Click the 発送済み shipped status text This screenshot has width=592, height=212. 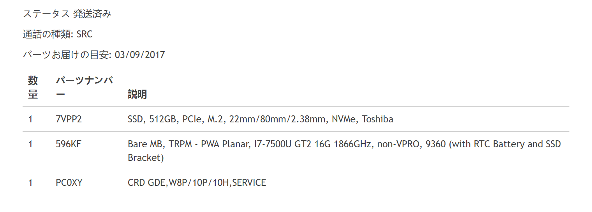[92, 14]
